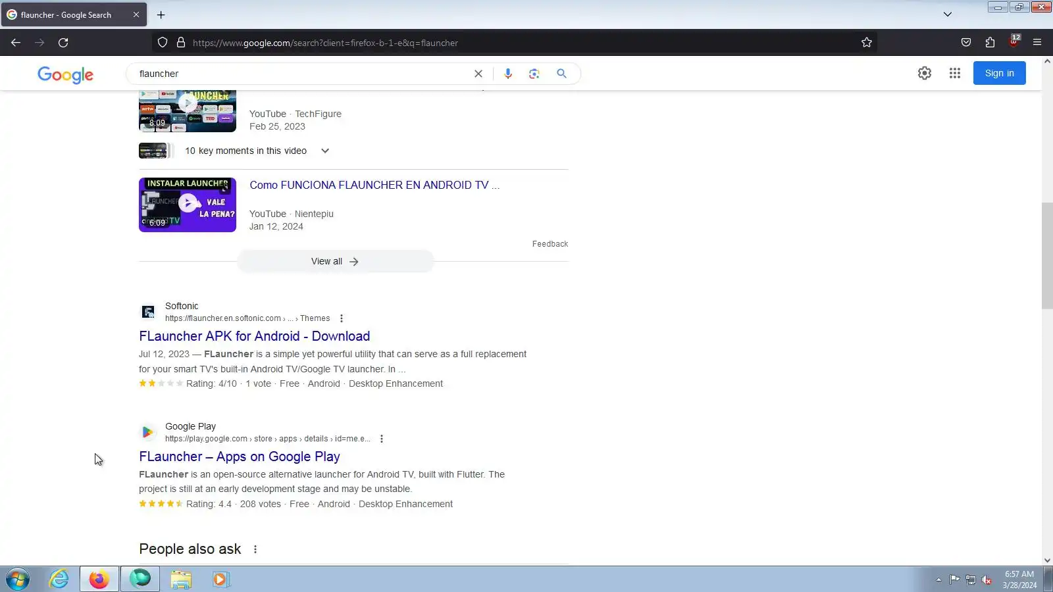Open the Firefox extensions menu

[x=990, y=43]
